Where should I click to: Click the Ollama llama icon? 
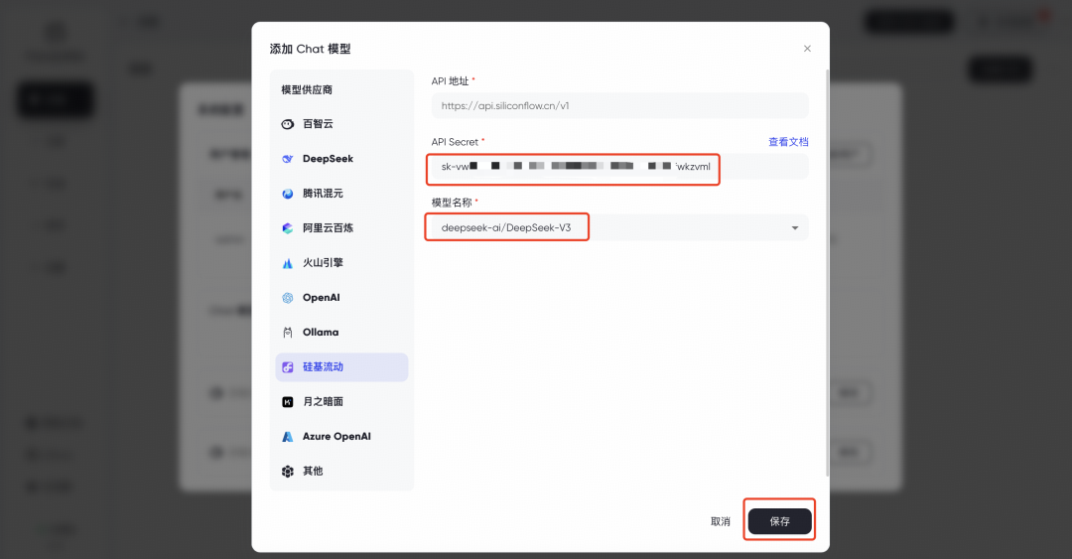click(x=288, y=333)
